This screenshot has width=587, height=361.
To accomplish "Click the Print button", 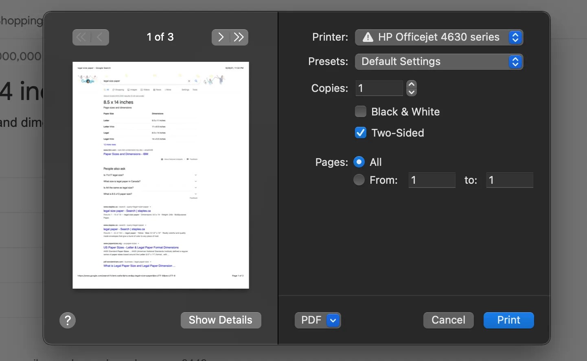I will [x=508, y=320].
